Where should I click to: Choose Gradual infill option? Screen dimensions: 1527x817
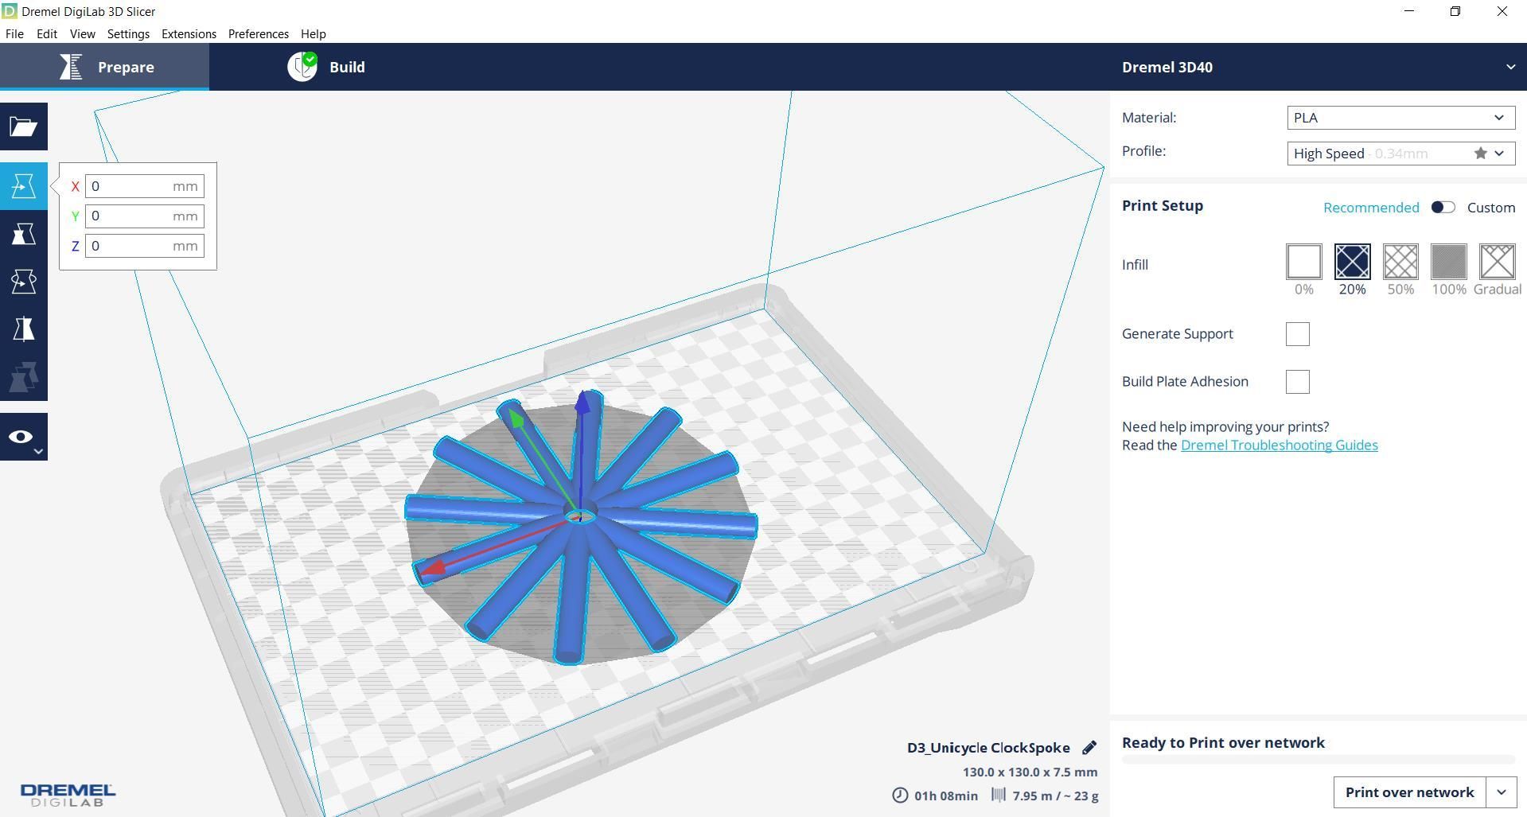1497,262
